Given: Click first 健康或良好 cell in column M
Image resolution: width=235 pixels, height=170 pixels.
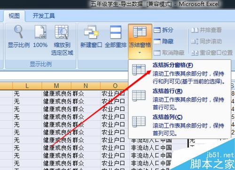Looking at the screenshot, I should click(56, 94).
